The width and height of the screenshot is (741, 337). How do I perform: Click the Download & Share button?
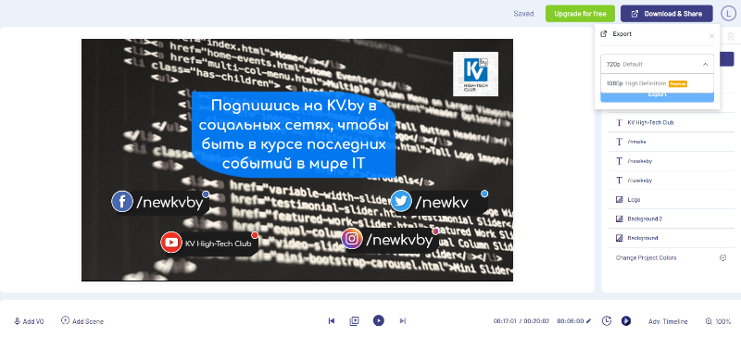666,14
